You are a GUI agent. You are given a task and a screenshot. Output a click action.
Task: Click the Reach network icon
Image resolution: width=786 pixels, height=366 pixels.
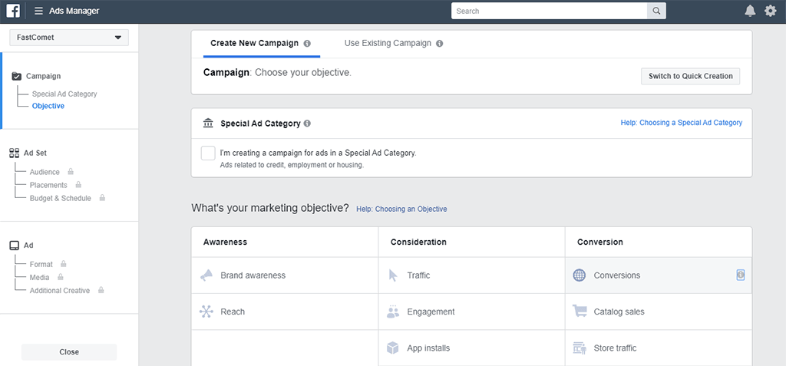click(x=206, y=312)
